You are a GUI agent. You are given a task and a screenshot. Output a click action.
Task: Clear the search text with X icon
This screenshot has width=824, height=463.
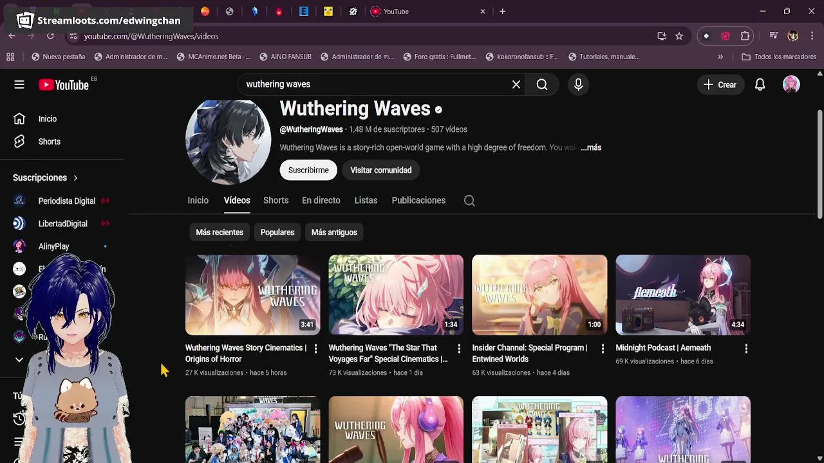pyautogui.click(x=516, y=84)
